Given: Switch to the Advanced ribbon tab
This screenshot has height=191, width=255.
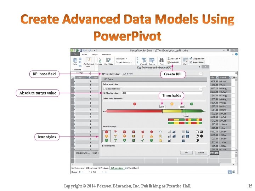Looking at the screenshot, I should (106, 54).
